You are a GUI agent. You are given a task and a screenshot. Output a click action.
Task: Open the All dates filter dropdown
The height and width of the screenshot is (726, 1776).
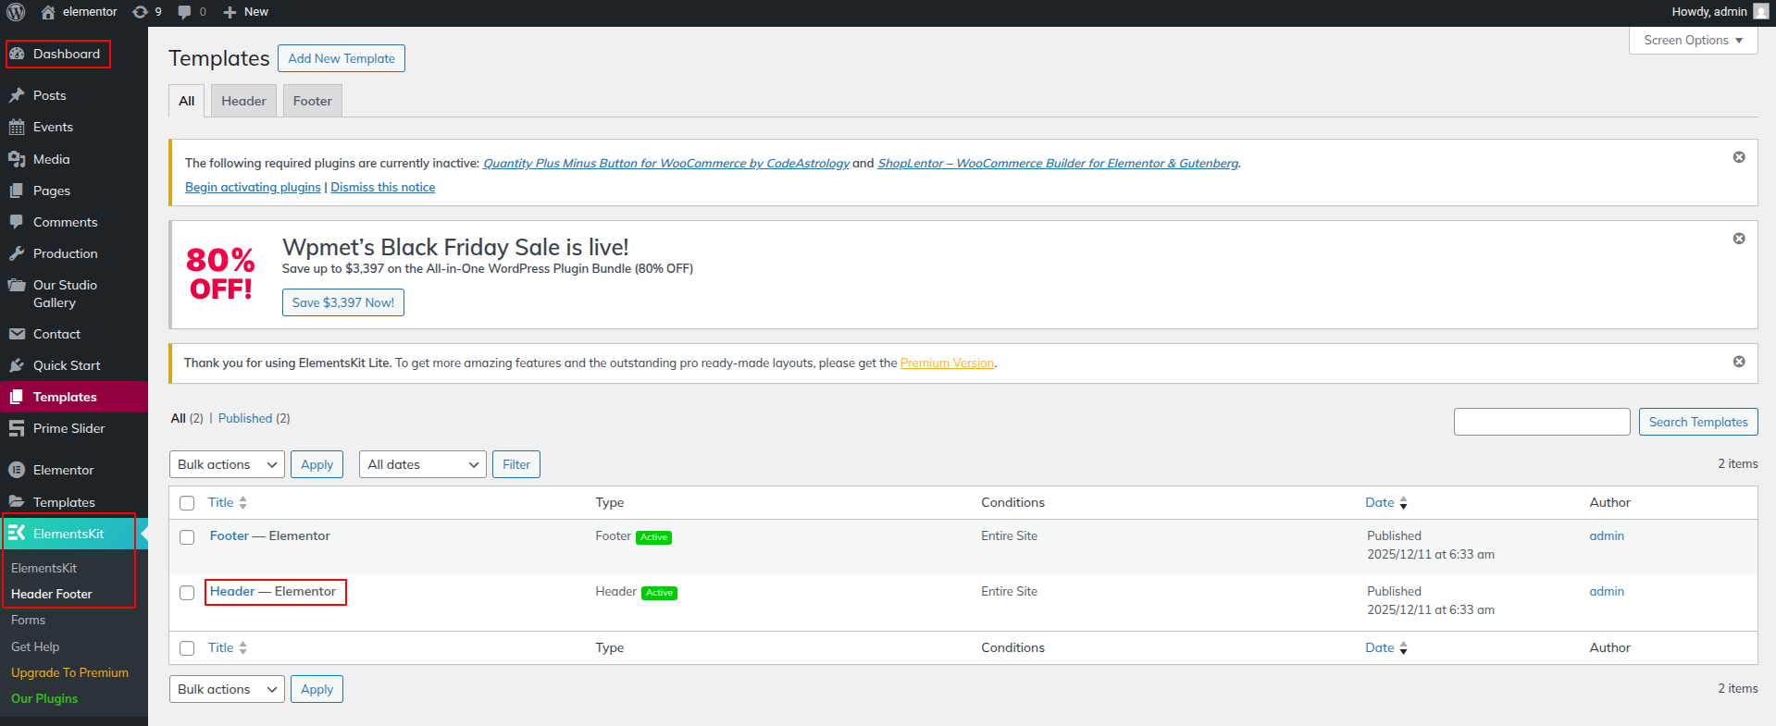pos(422,464)
